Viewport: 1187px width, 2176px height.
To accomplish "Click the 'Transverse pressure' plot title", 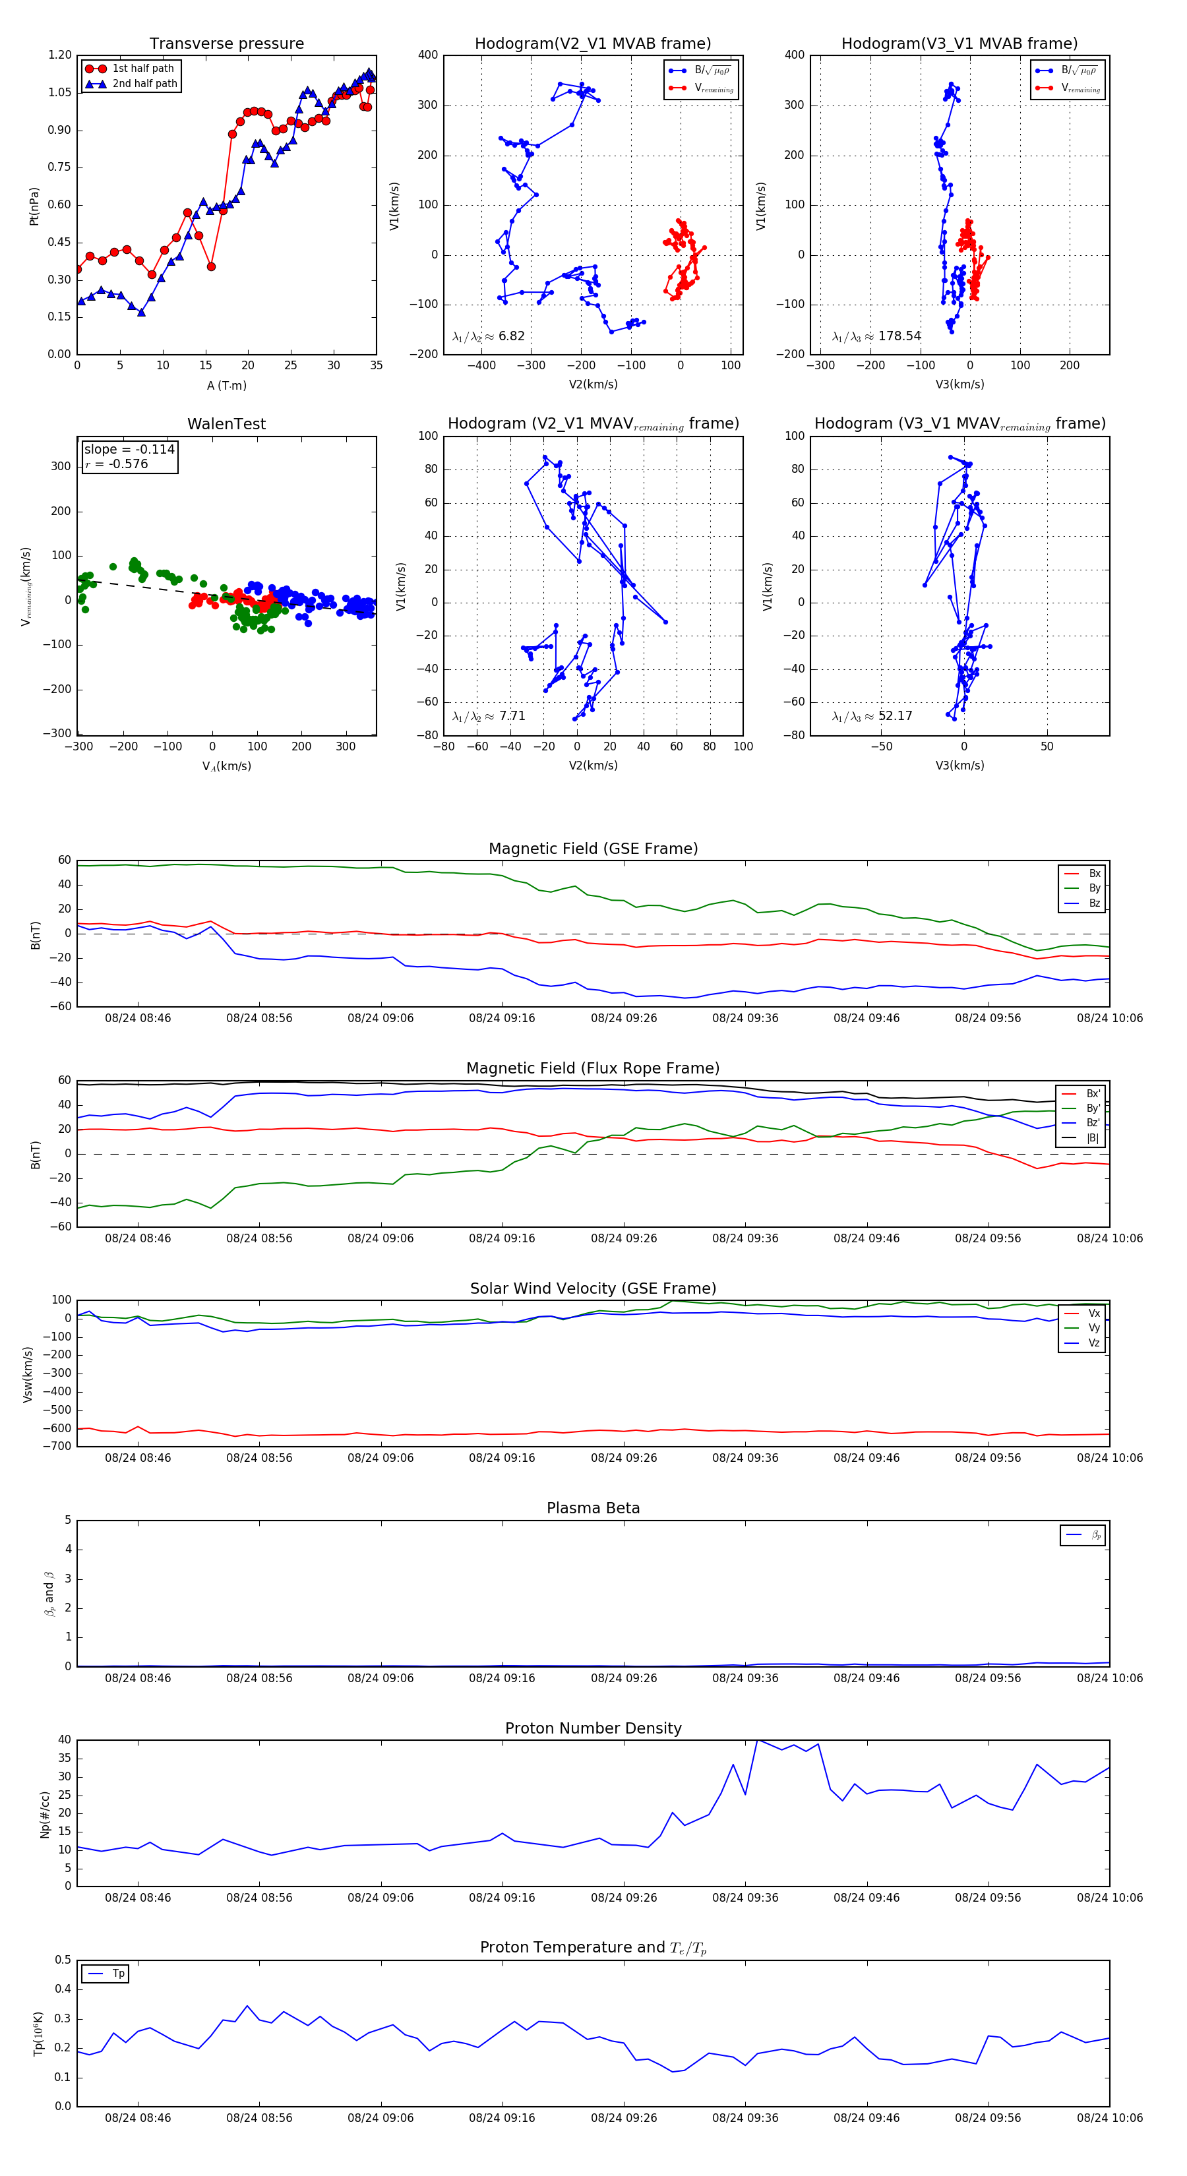I will point(226,44).
